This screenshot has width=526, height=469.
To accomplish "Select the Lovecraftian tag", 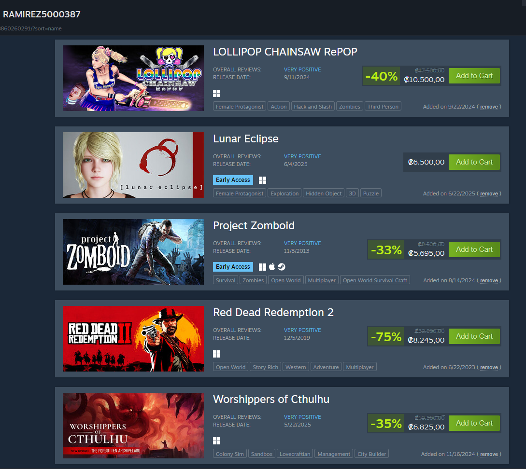I will click(295, 454).
